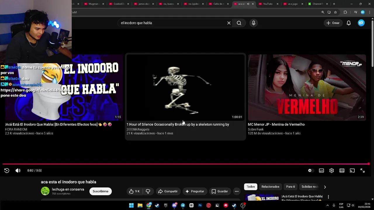Open the related El Inodoro sidebar thumbnail

[x=262, y=197]
